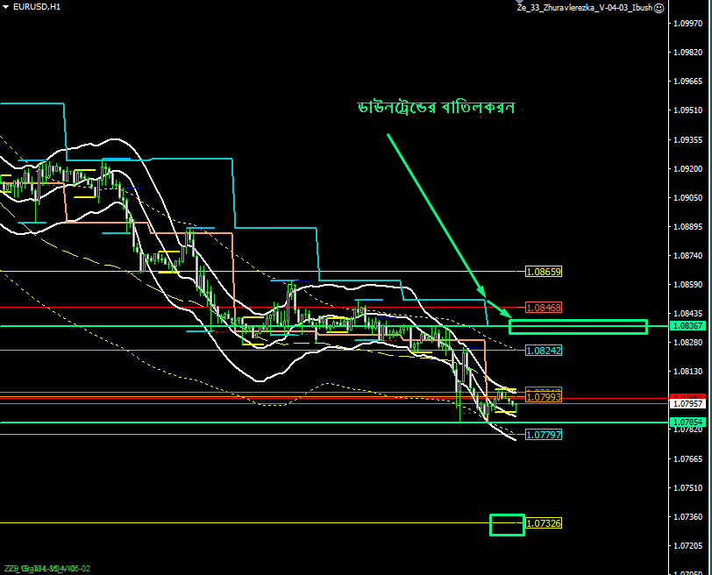The width and height of the screenshot is (712, 575).
Task: Click the green 1.07854 price axis marker
Action: click(x=687, y=422)
